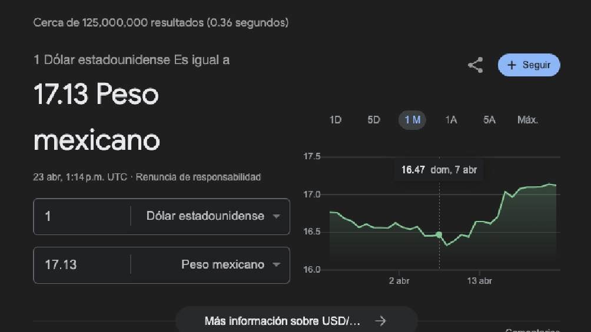Open the Peso mexicano currency dropdown
Screen dimensions: 591x332
pos(276,265)
